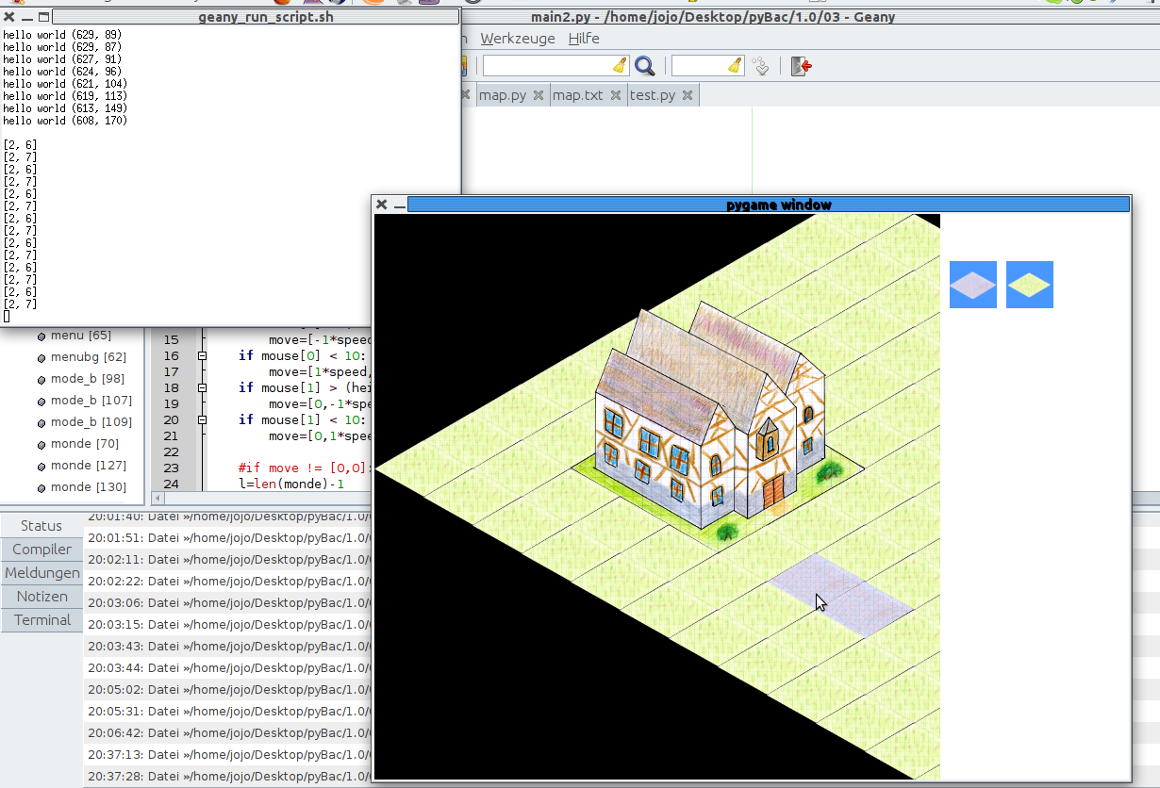Pick the green grass tile thumbnail in pygame
This screenshot has height=788, width=1160.
coord(1029,284)
